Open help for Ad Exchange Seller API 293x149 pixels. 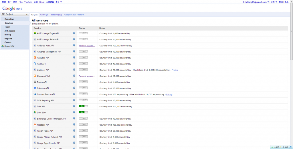(74, 39)
